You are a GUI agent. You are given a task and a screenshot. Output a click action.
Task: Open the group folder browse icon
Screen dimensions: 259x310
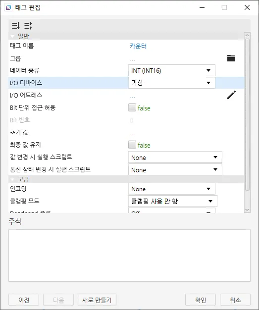[x=231, y=58]
